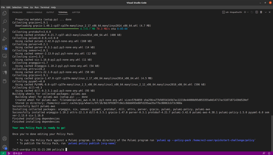
Task: Click the terminal prompt input line
Action: pyautogui.click(x=66, y=149)
